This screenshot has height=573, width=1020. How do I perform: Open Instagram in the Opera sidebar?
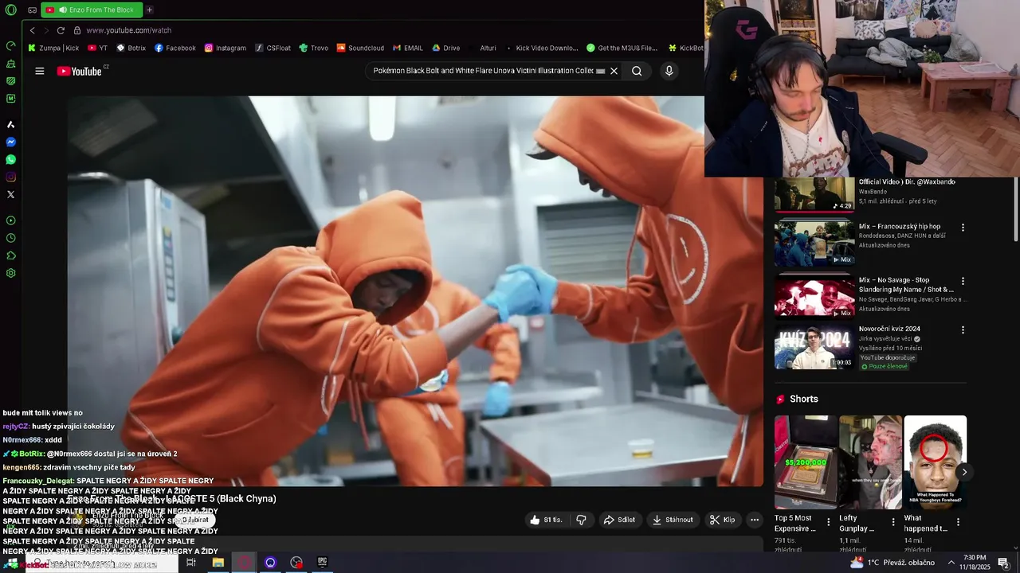11,177
